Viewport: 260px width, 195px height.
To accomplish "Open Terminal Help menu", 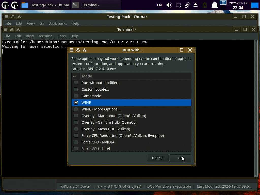I will tap(74, 36).
